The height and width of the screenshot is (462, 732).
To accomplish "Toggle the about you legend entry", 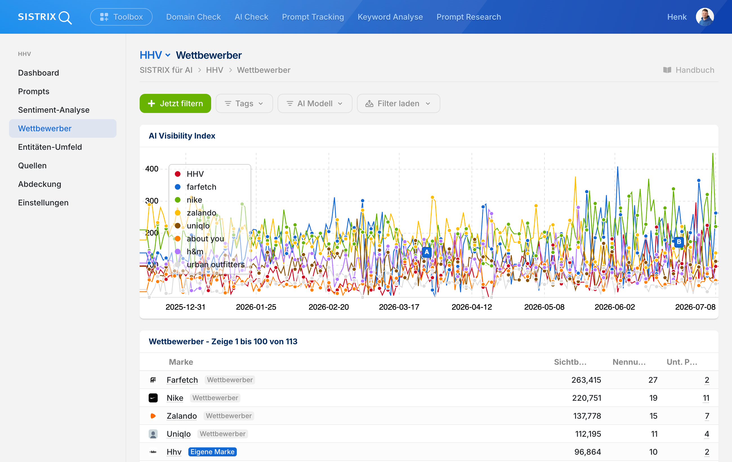I will pyautogui.click(x=199, y=239).
